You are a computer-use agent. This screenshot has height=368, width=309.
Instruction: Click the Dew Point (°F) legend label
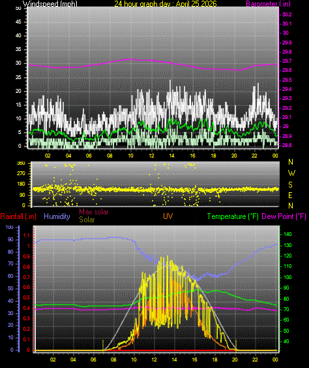click(284, 216)
